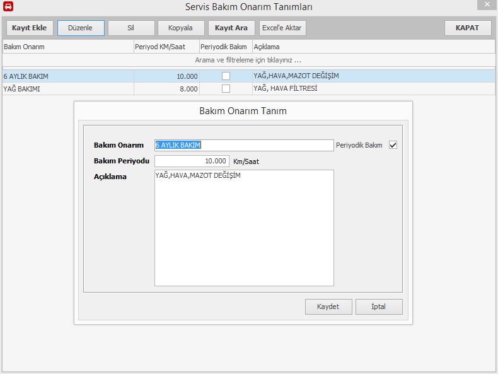Export list with Excel'e Aktar
Image resolution: width=498 pixels, height=374 pixels.
282,28
